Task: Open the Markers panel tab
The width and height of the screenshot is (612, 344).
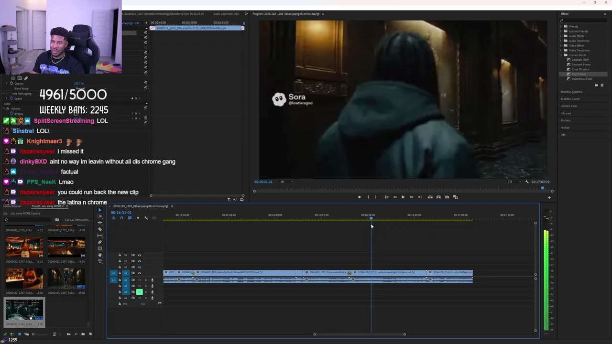Action: tap(566, 120)
